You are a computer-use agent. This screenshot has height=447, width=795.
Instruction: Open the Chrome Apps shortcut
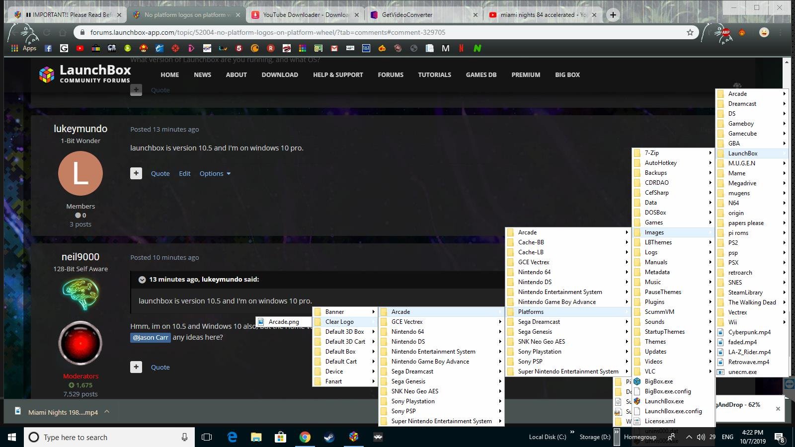(24, 48)
